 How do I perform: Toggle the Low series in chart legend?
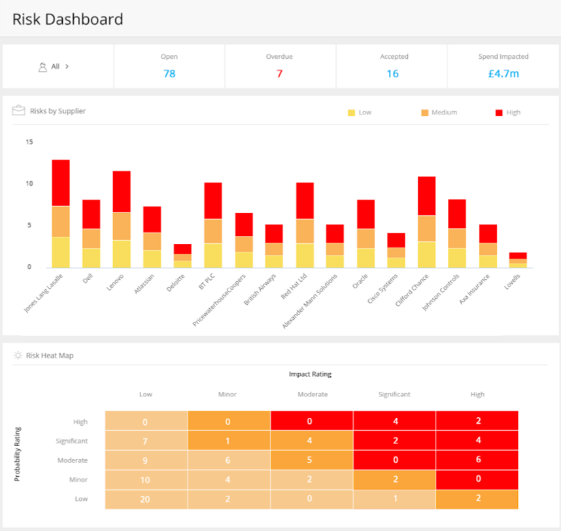(x=359, y=112)
